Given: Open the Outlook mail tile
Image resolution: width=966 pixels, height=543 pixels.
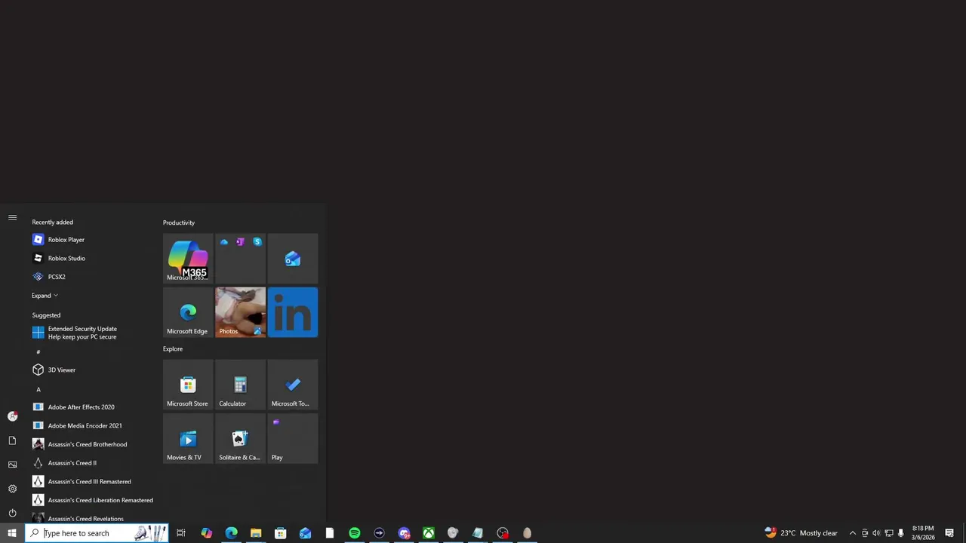Looking at the screenshot, I should [293, 259].
